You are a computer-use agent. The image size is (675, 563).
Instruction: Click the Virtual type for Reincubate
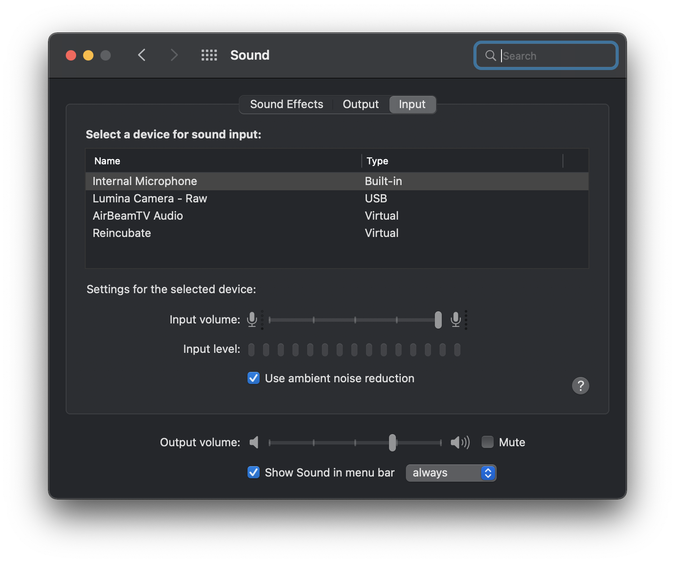tap(382, 233)
